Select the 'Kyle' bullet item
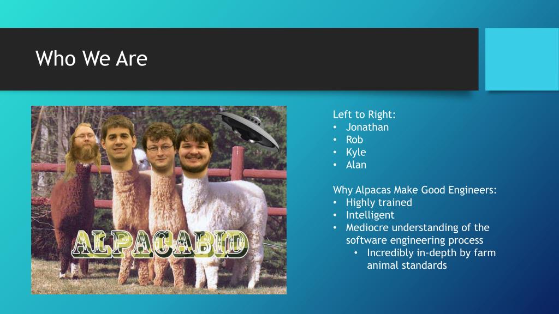The height and width of the screenshot is (314, 559). coord(356,152)
